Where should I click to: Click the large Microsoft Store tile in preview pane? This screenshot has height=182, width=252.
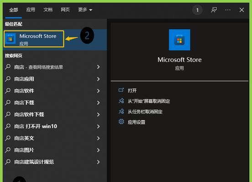[179, 40]
